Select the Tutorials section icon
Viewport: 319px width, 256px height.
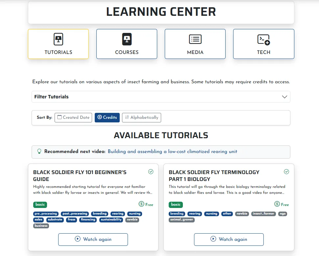(58, 39)
